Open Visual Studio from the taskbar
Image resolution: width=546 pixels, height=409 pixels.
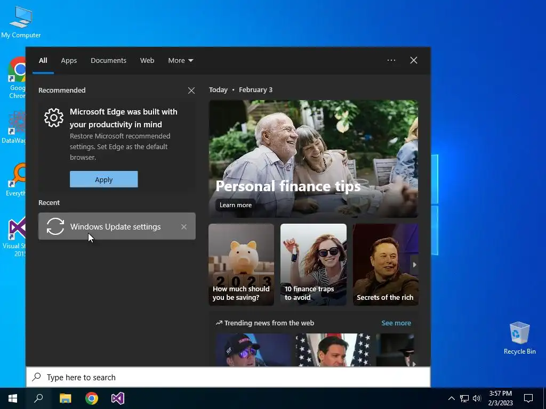click(x=118, y=398)
